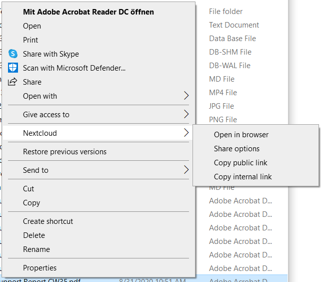Click Rename in the context menu

36,249
